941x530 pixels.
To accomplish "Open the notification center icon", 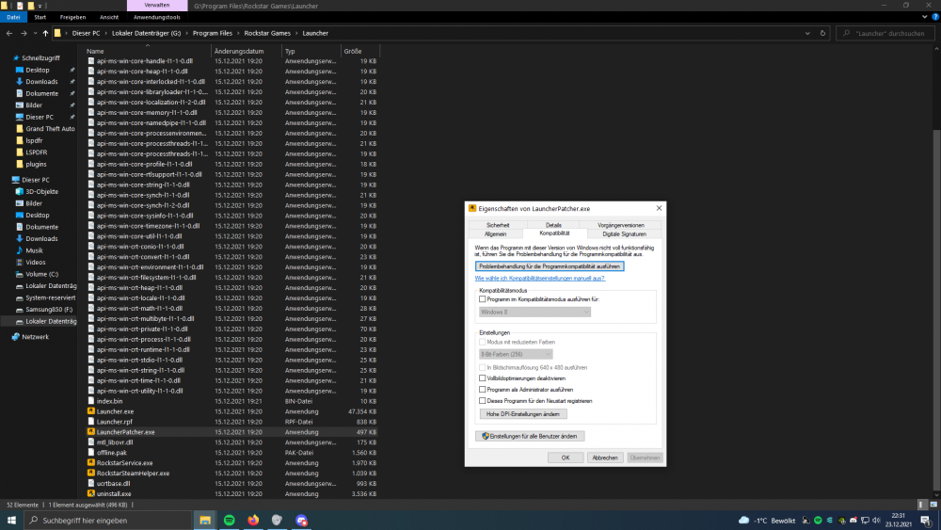I will pos(925,521).
